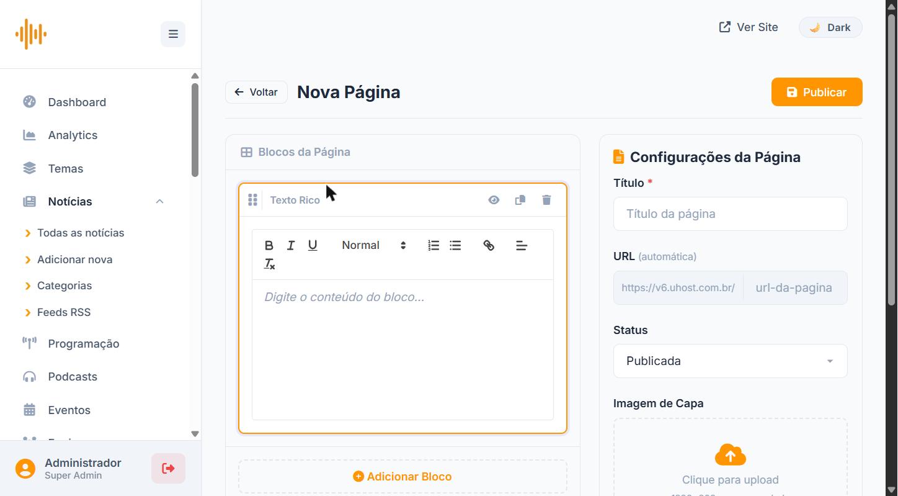Image resolution: width=898 pixels, height=496 pixels.
Task: Toggle underline formatting in editor
Action: 313,245
